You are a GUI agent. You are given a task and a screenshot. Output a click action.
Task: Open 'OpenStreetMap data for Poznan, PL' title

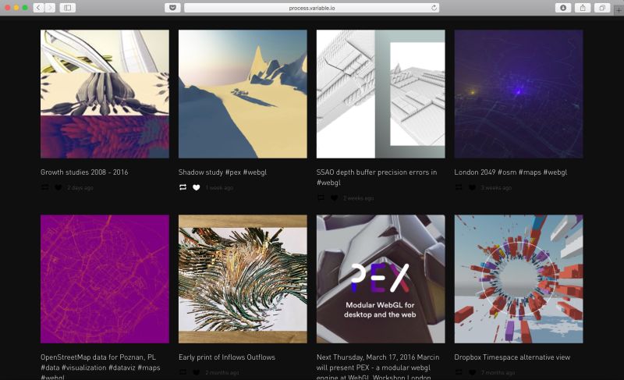pos(101,367)
